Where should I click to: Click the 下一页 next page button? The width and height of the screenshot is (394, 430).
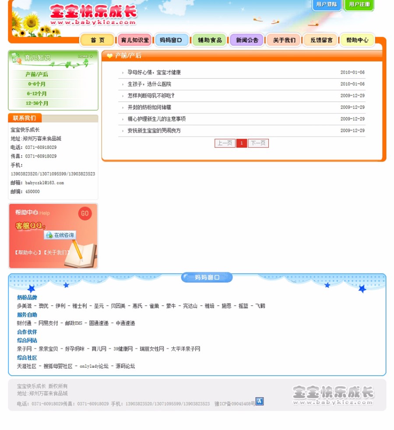(258, 143)
